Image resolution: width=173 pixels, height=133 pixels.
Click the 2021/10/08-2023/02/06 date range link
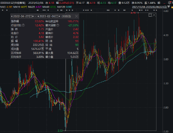[149, 7]
